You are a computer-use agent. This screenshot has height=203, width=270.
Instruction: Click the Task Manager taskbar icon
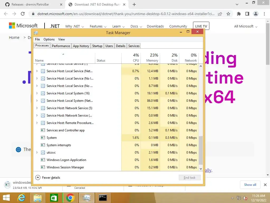pos(86,198)
